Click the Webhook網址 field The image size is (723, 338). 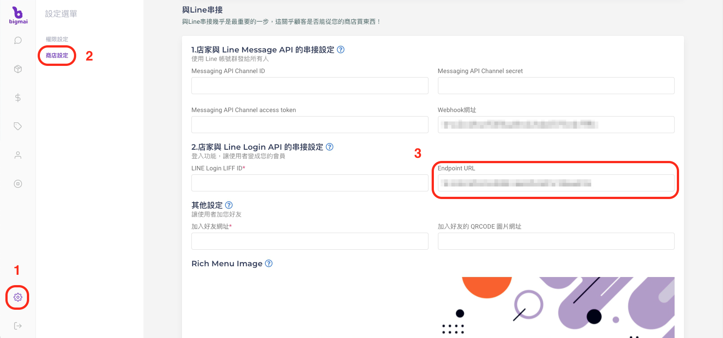[x=556, y=125]
